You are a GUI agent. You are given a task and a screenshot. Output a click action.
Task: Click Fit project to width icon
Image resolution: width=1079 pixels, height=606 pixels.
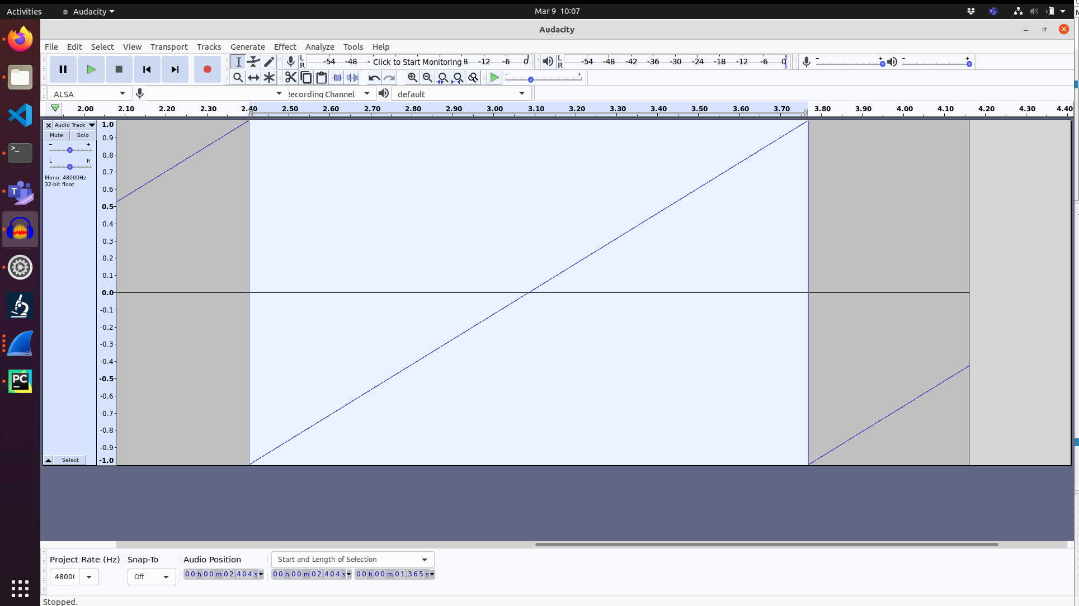(x=458, y=78)
